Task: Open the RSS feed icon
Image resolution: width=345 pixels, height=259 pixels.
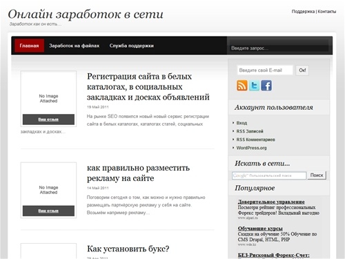Action: click(242, 86)
